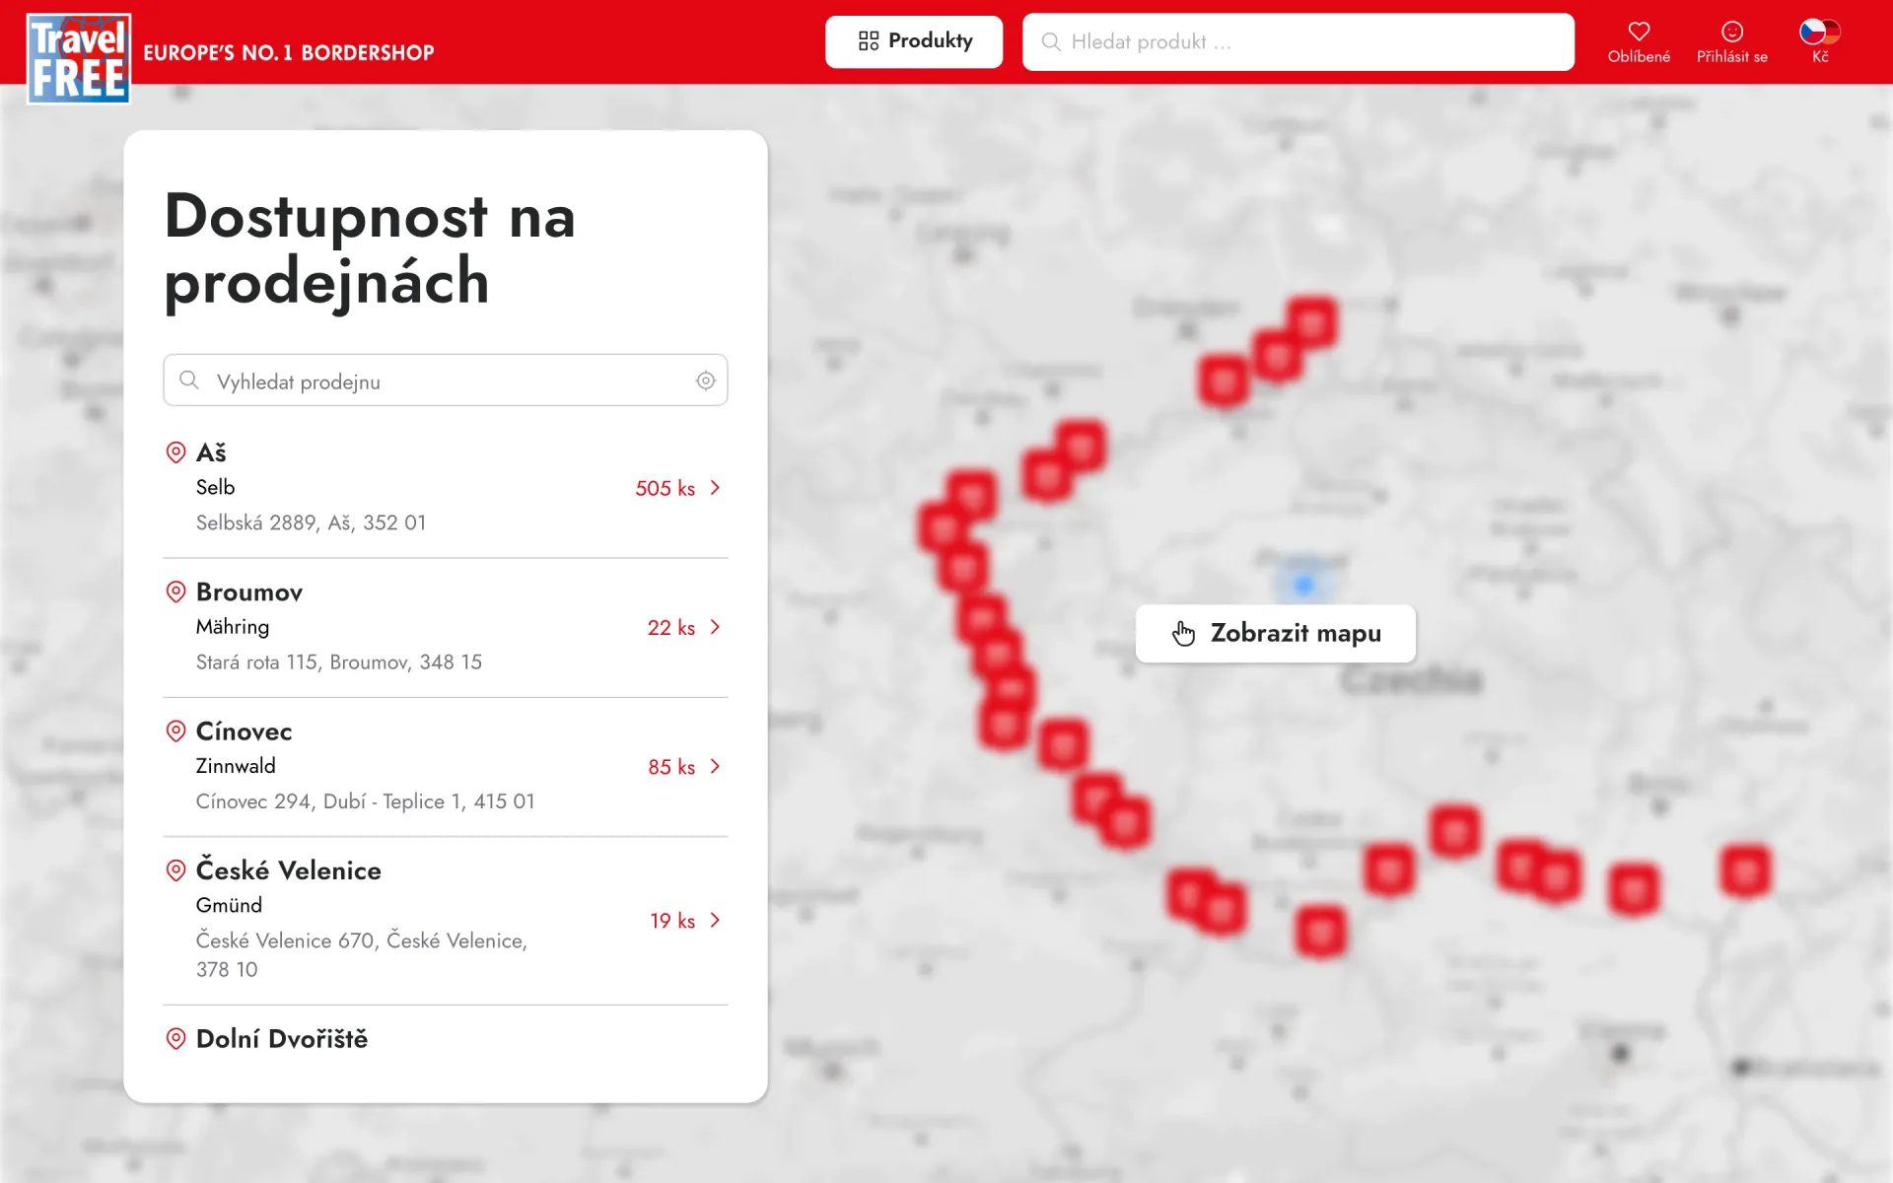Image resolution: width=1893 pixels, height=1183 pixels.
Task: Click the pin icon next to České Velenice
Action: pyautogui.click(x=175, y=870)
